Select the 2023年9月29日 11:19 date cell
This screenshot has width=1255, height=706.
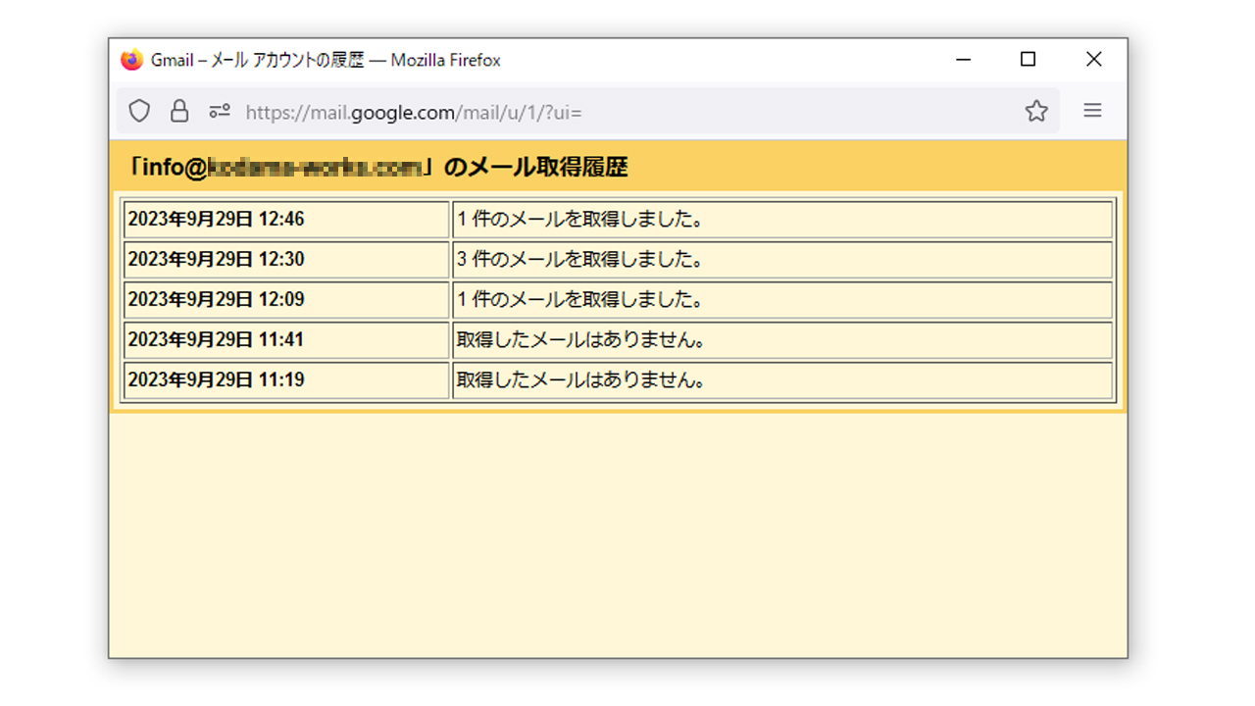[286, 380]
